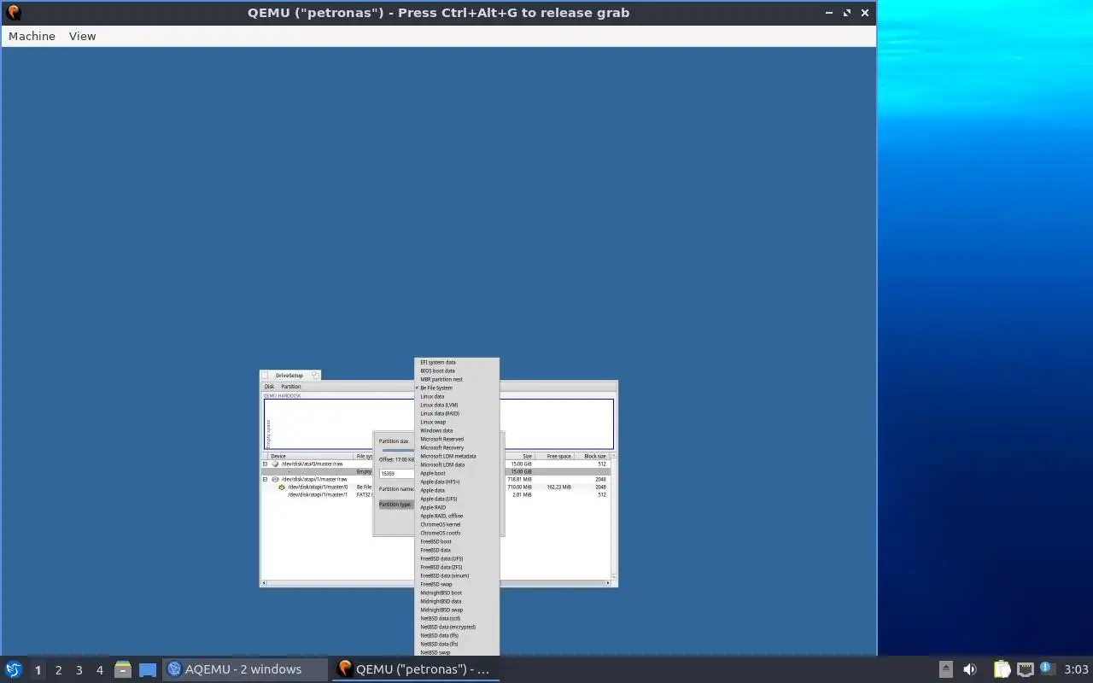Choose Linux swap partition type

click(x=457, y=422)
